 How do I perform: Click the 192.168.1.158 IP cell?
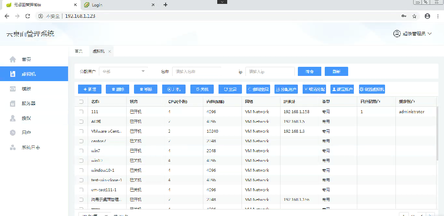(297, 112)
